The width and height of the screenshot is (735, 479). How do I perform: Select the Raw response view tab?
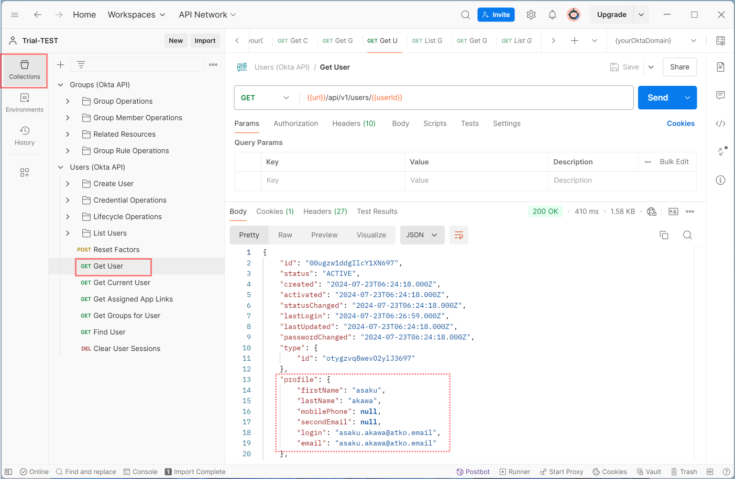click(285, 235)
